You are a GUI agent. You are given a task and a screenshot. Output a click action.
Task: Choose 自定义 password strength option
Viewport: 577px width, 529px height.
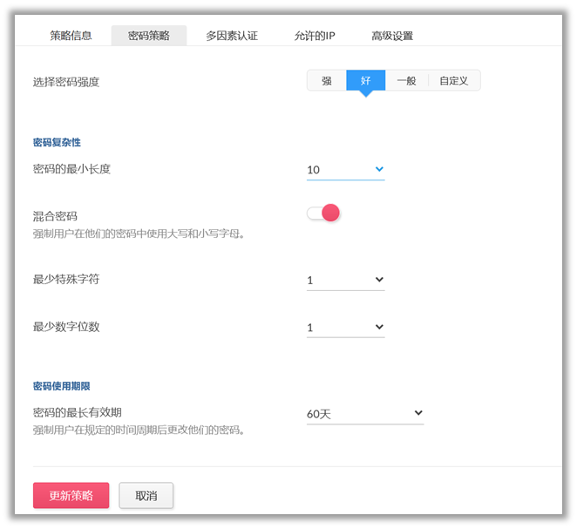[x=454, y=81]
